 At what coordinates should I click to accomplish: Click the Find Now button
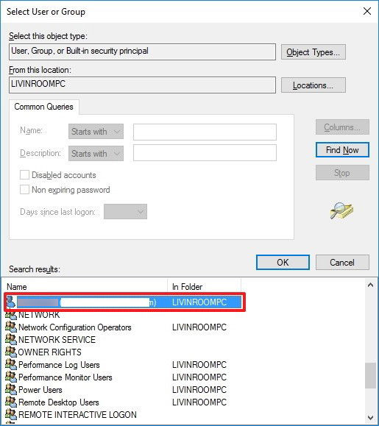point(342,150)
